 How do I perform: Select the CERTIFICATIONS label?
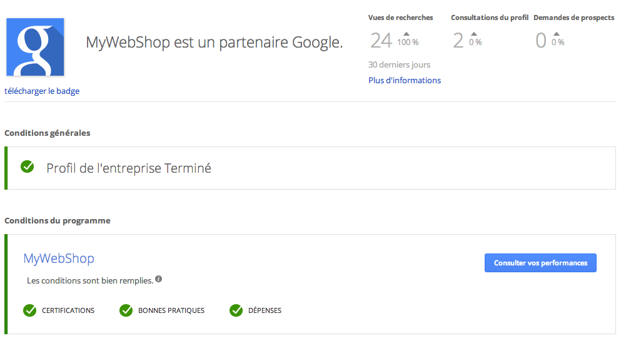coord(68,310)
